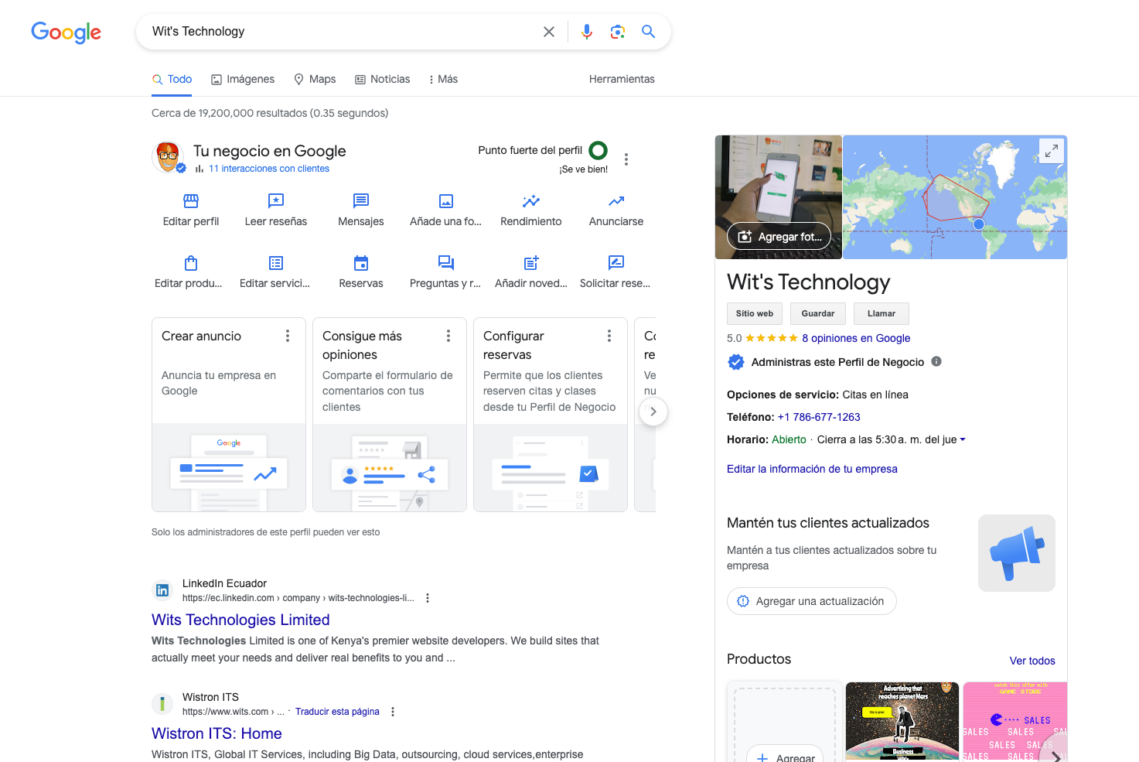The height and width of the screenshot is (762, 1139).
Task: Switch to the Maps tab
Action: 315,79
